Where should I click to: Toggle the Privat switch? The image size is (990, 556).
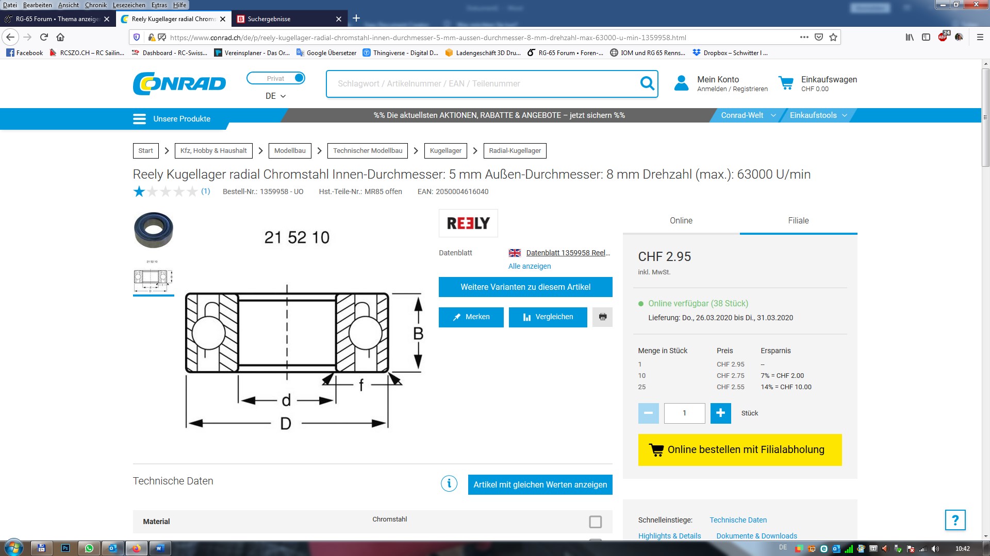click(276, 78)
